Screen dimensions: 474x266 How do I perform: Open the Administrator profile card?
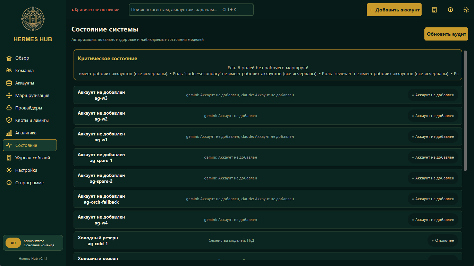(x=33, y=243)
